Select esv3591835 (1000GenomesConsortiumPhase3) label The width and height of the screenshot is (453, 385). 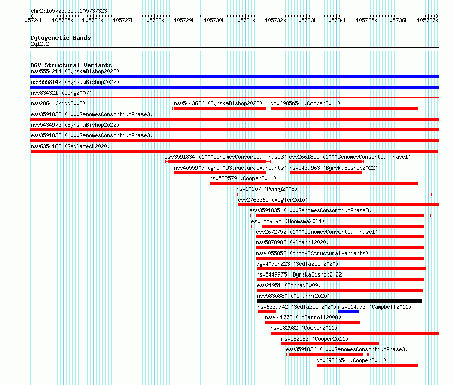coord(310,210)
